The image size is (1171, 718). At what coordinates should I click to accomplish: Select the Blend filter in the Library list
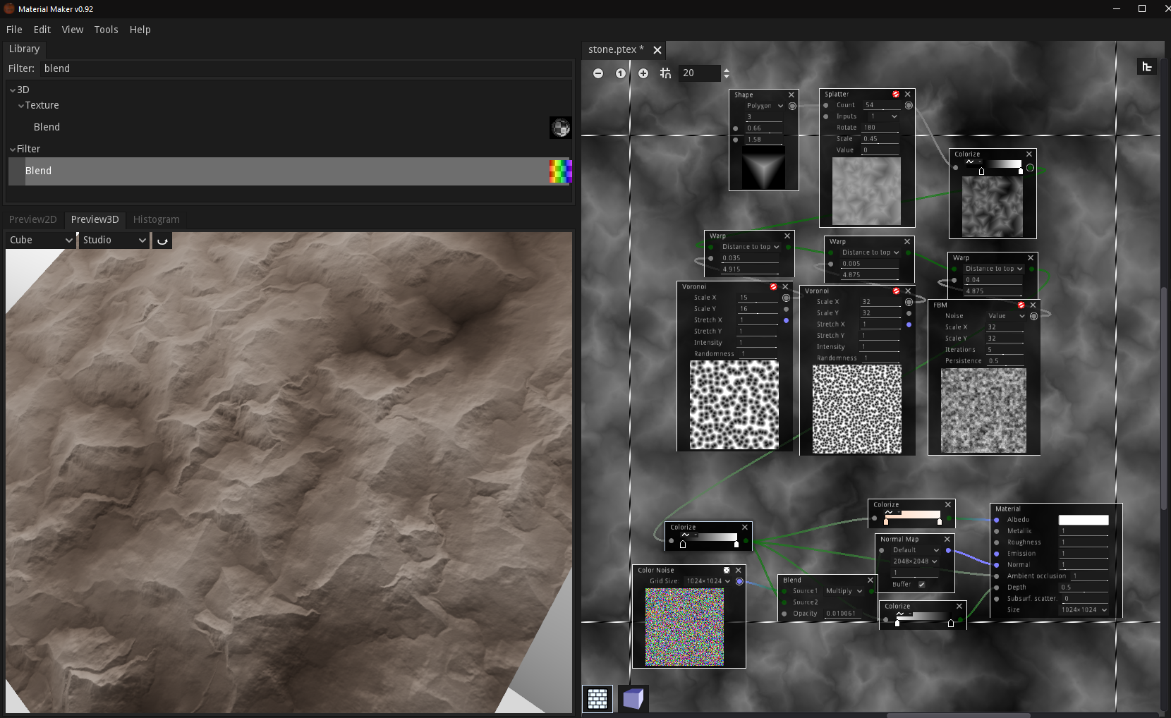(39, 171)
